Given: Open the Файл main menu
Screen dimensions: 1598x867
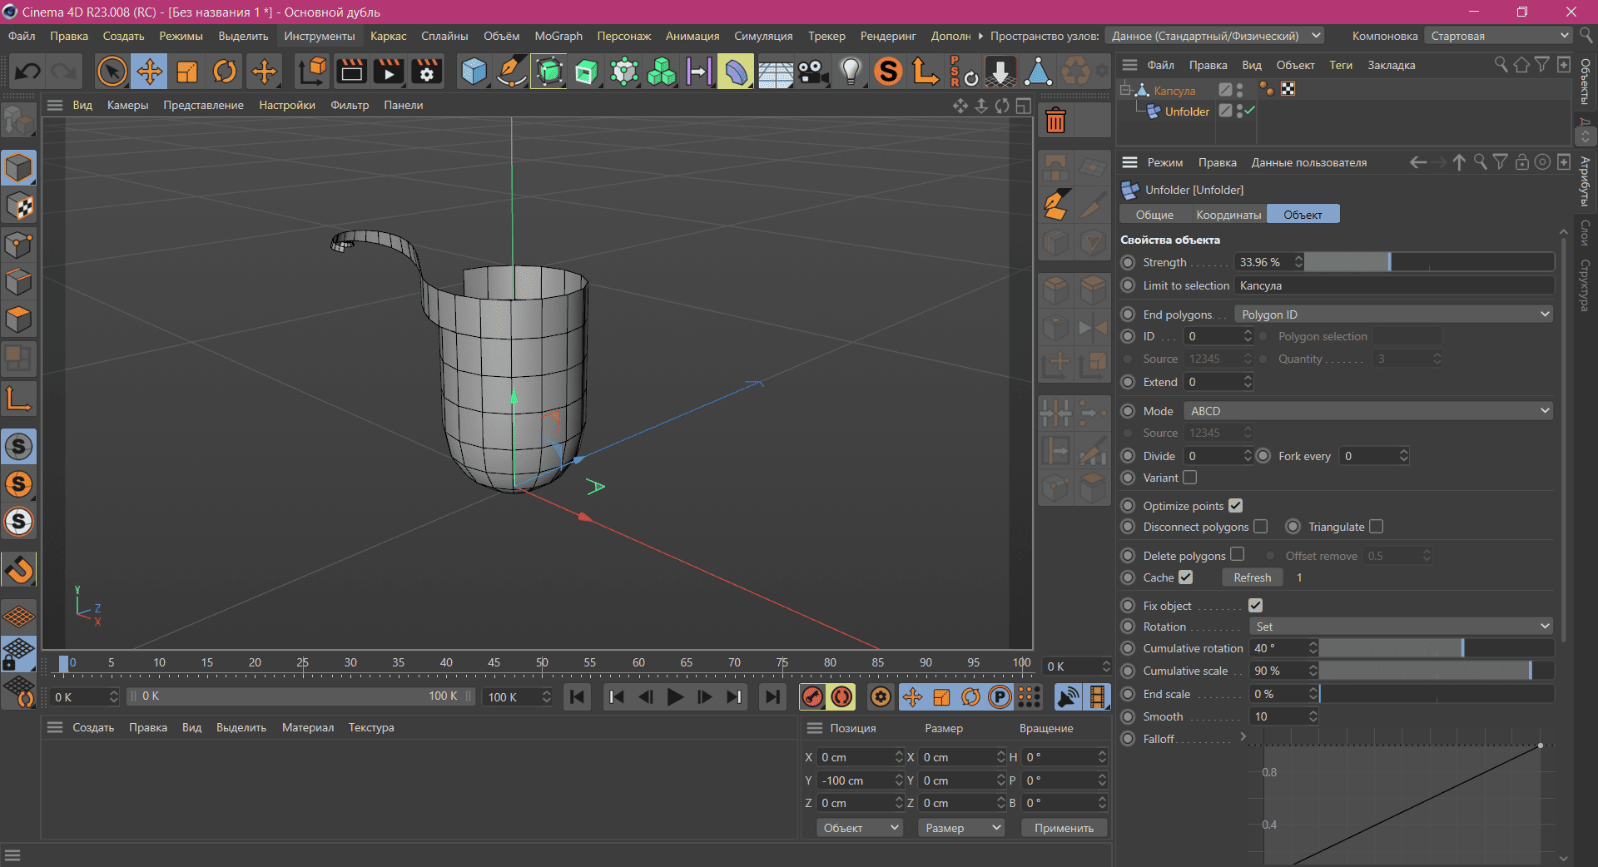Looking at the screenshot, I should click(x=22, y=36).
